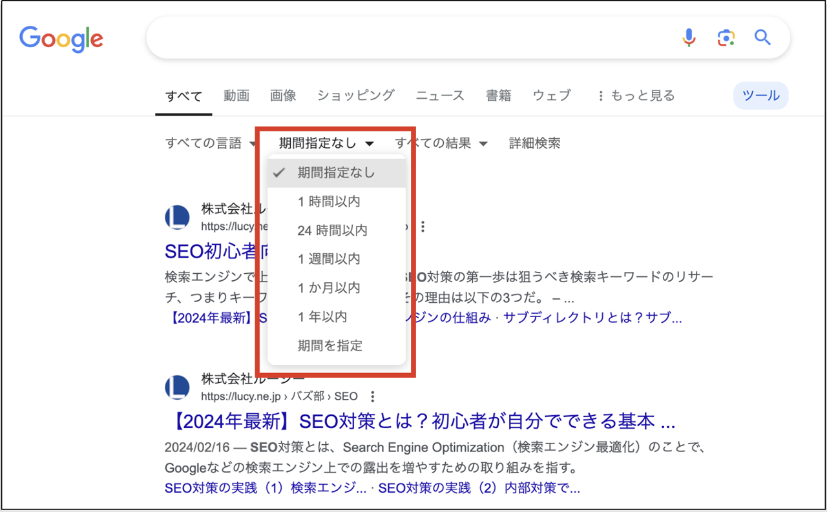Viewport: 827px width, 512px height.
Task: Choose 期間を指定 custom range option
Action: coord(337,345)
